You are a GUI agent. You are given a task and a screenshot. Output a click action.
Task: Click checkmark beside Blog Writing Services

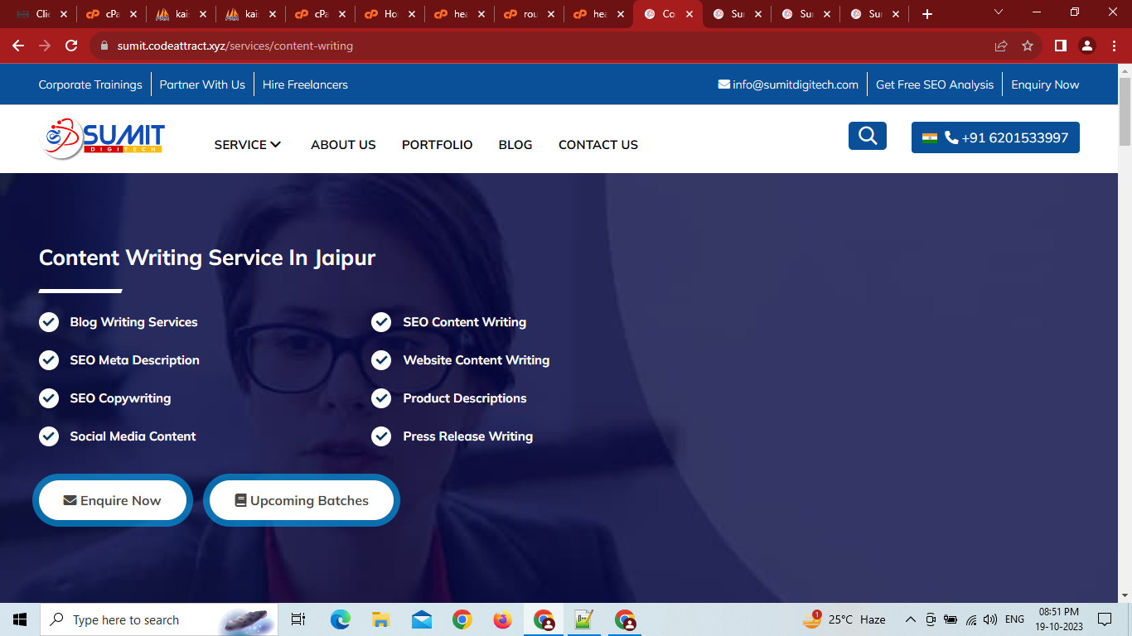pyautogui.click(x=49, y=322)
